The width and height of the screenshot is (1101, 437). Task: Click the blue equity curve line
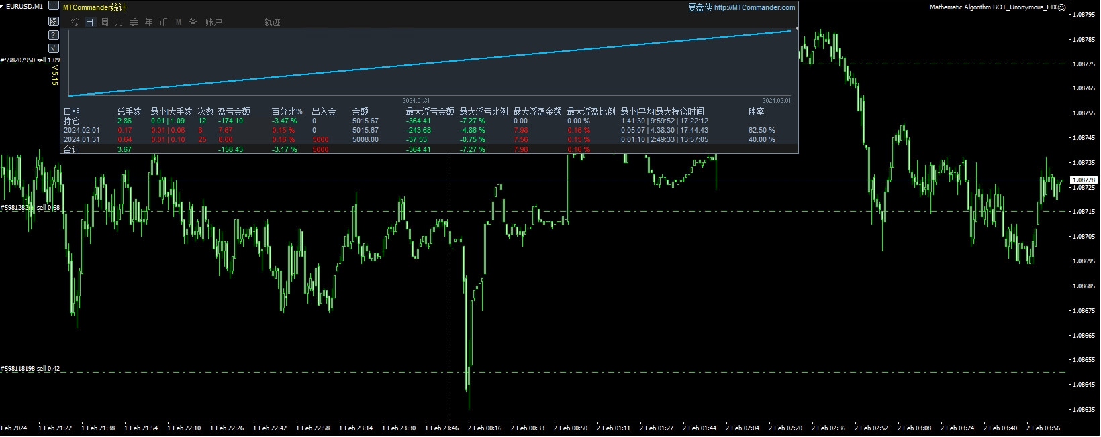pos(430,62)
